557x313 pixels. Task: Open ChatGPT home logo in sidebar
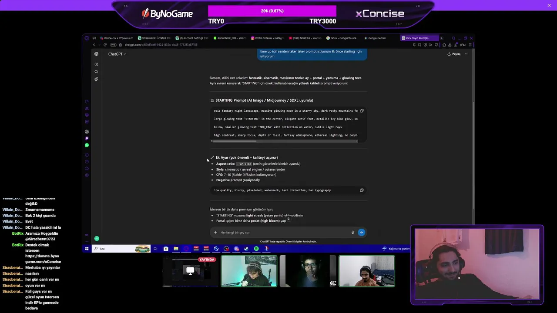click(x=96, y=54)
